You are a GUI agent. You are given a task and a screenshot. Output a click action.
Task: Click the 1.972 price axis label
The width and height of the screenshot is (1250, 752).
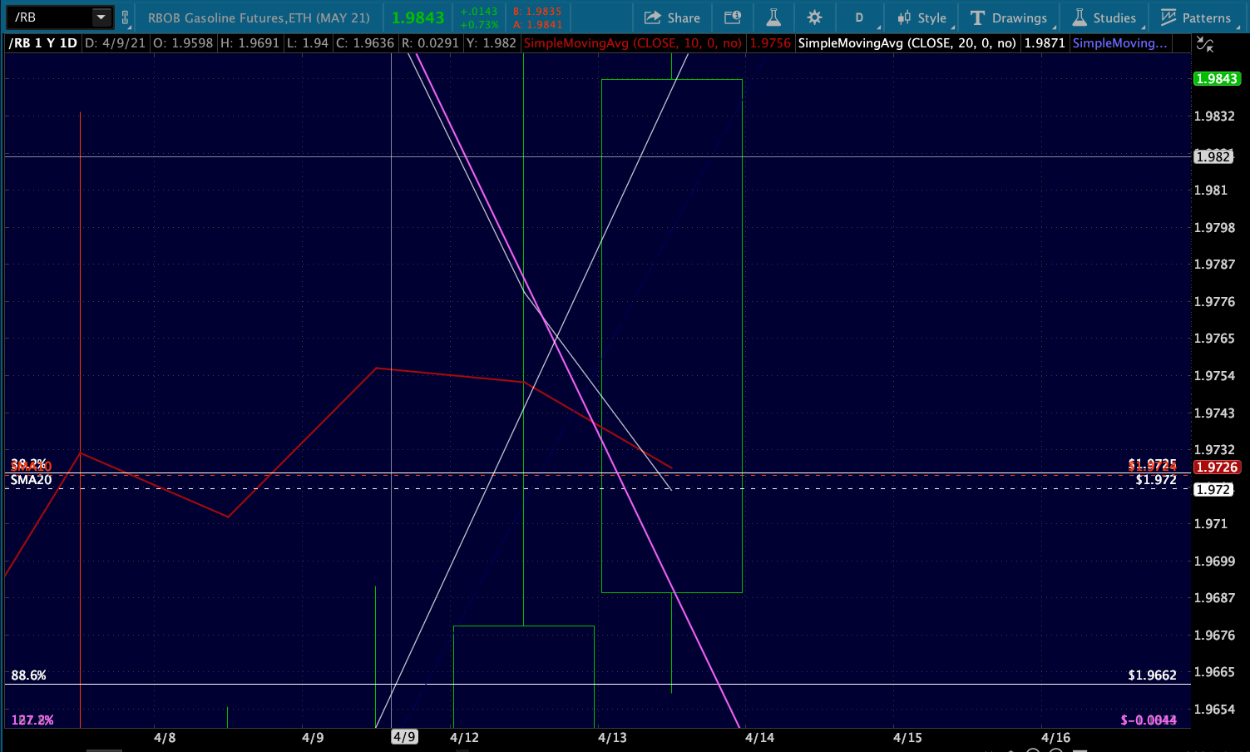(1213, 489)
